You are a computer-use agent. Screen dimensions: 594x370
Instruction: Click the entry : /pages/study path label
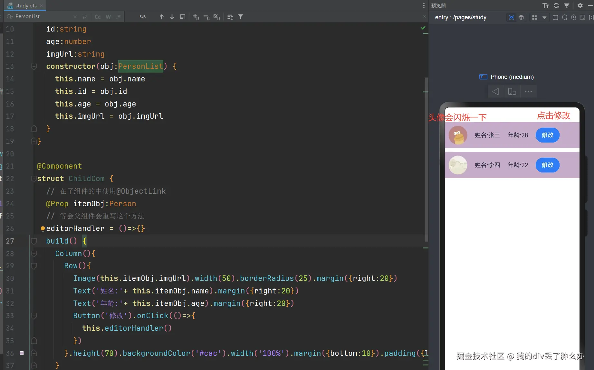pyautogui.click(x=461, y=17)
